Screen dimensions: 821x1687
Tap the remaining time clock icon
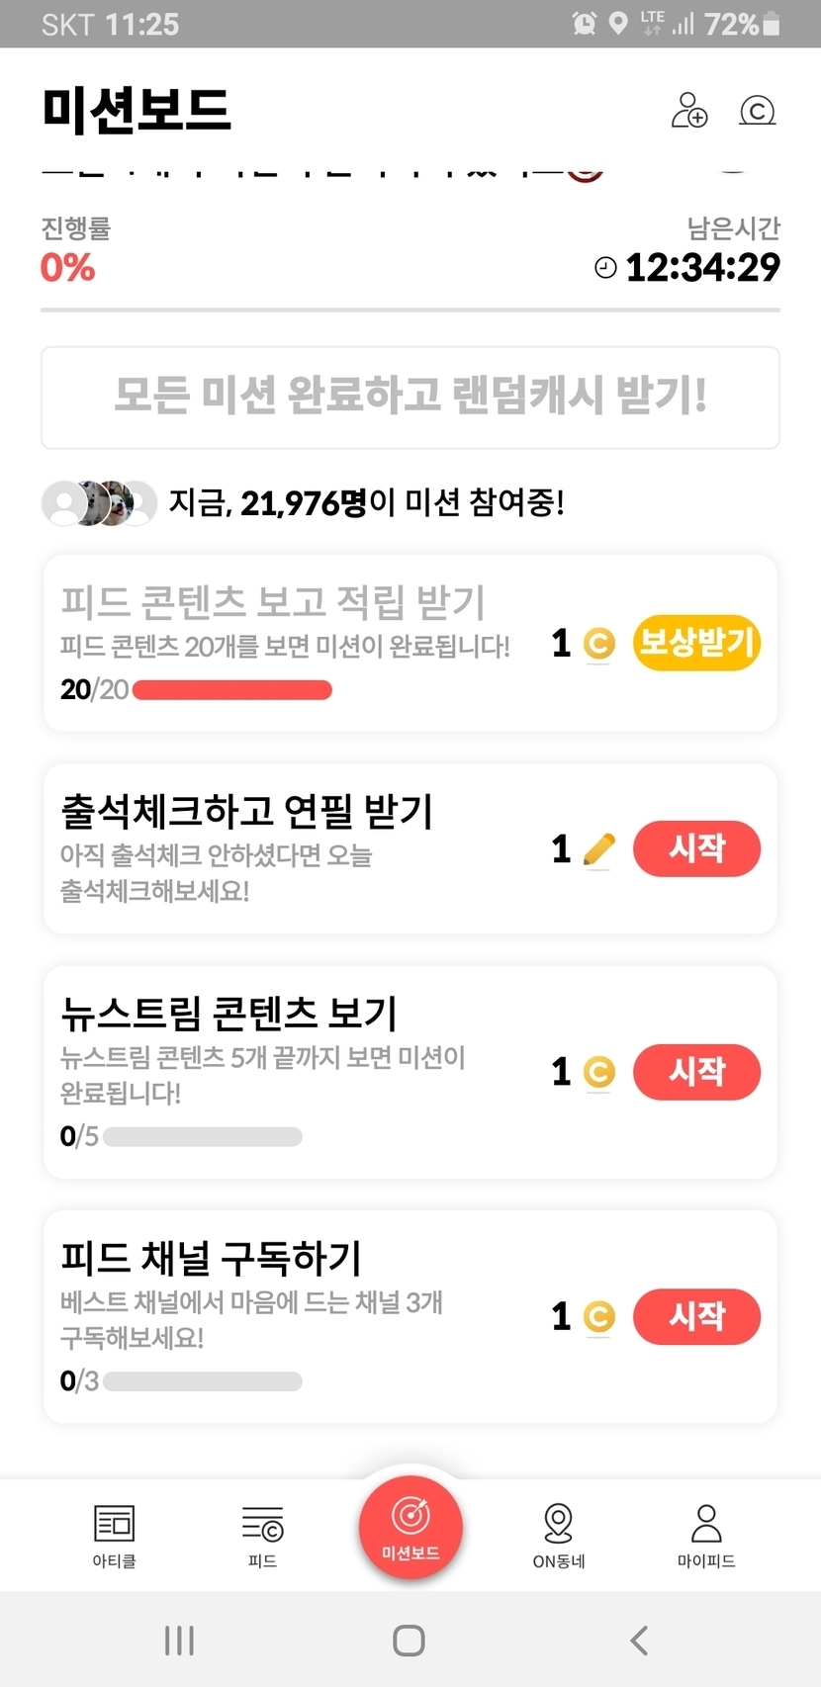coord(605,267)
